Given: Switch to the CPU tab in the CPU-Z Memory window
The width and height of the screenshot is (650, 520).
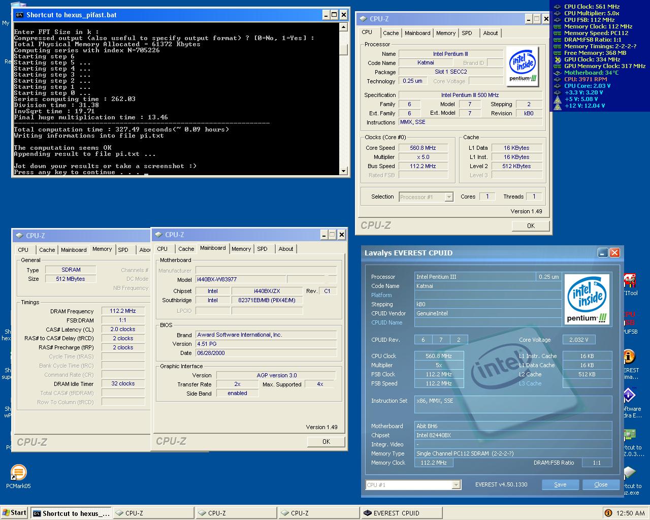Looking at the screenshot, I should point(23,250).
